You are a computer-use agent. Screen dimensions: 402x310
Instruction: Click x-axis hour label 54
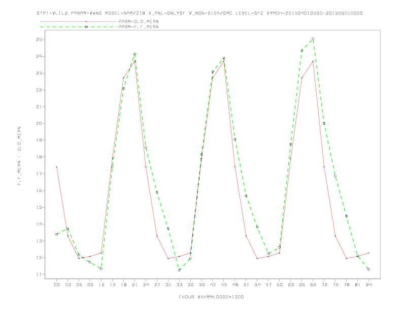257,285
